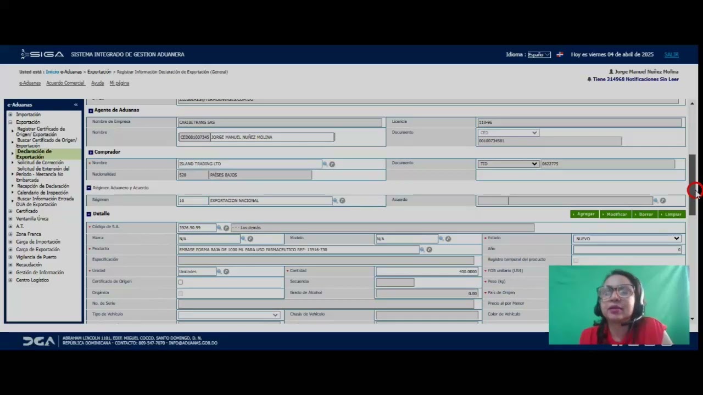This screenshot has width=703, height=395.
Task: Open the Estado dropdown showing NUEVO
Action: (x=627, y=239)
